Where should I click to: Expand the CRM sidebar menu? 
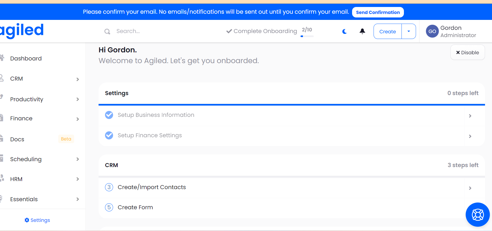click(78, 79)
